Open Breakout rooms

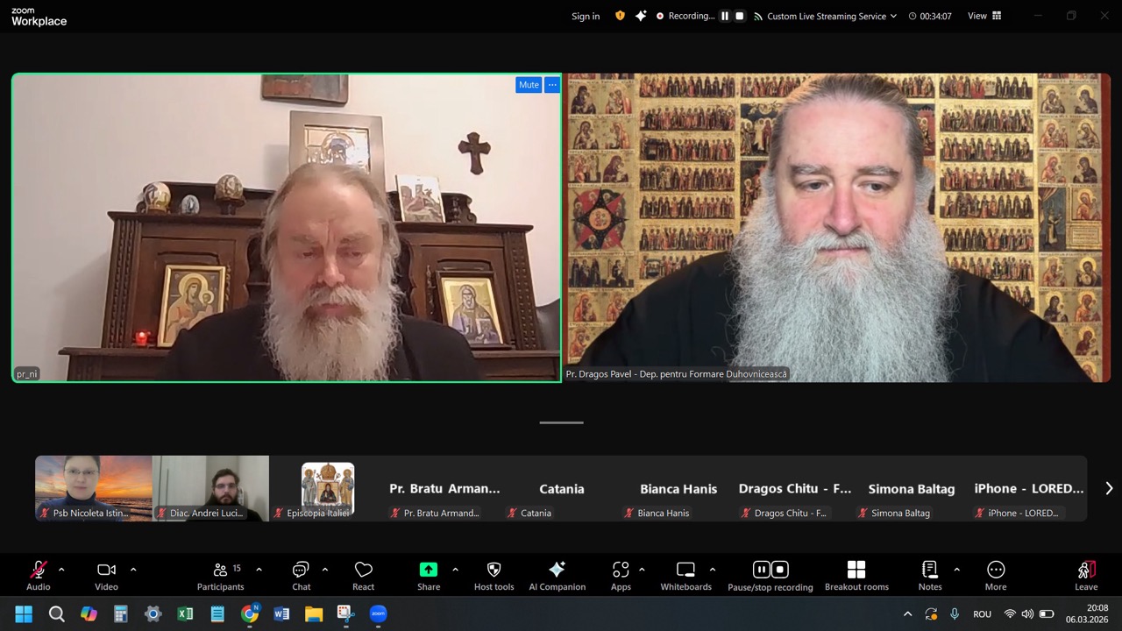coord(856,574)
